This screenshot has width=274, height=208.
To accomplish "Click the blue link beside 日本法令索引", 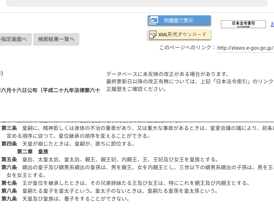I will [272, 24].
